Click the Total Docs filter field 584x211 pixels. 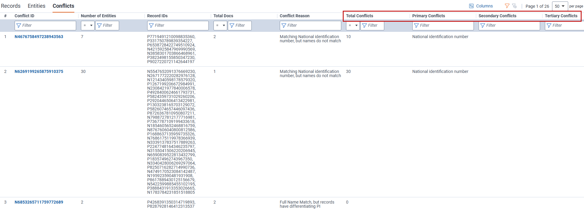(x=240, y=26)
